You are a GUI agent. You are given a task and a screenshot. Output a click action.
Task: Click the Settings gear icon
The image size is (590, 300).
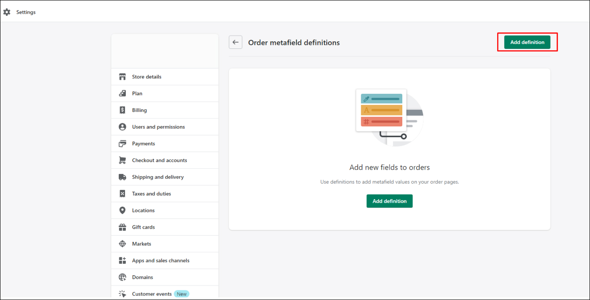7,12
